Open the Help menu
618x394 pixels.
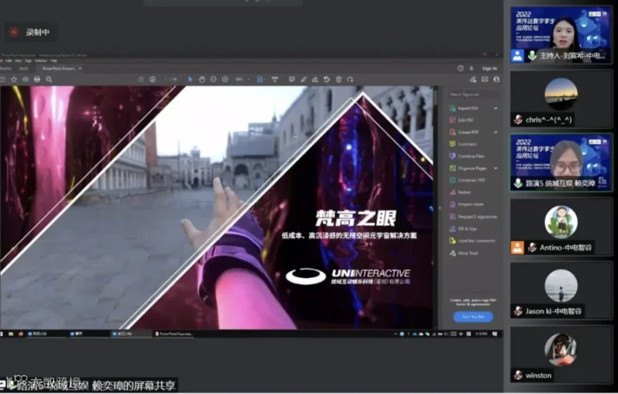(x=54, y=60)
